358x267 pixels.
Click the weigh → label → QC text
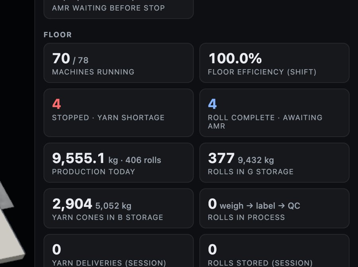click(260, 206)
